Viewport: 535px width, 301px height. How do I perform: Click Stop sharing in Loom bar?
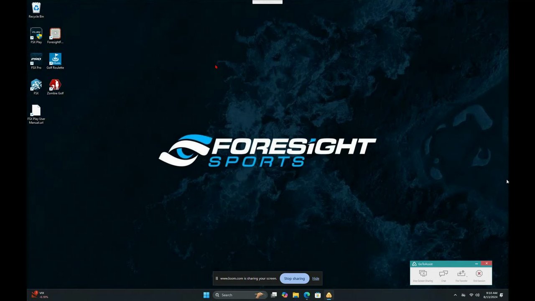click(x=295, y=278)
